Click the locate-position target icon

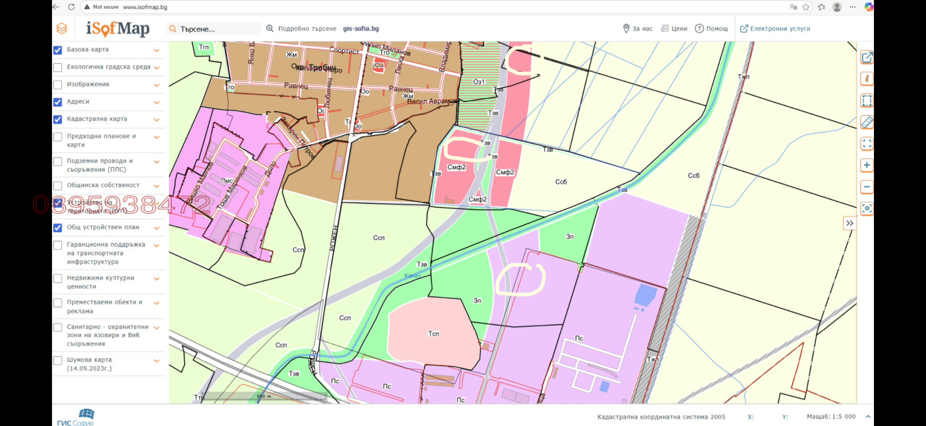(x=866, y=208)
